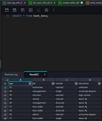Close the Result[1] tab
This screenshot has height=121, width=102.
(45, 74)
